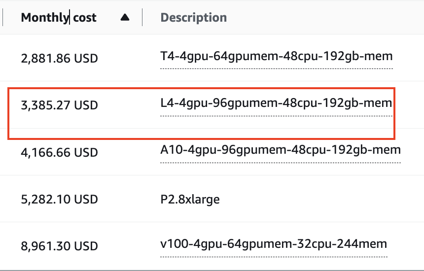Click the 3,385.27 USD cost cell
This screenshot has width=424, height=271.
(x=60, y=105)
